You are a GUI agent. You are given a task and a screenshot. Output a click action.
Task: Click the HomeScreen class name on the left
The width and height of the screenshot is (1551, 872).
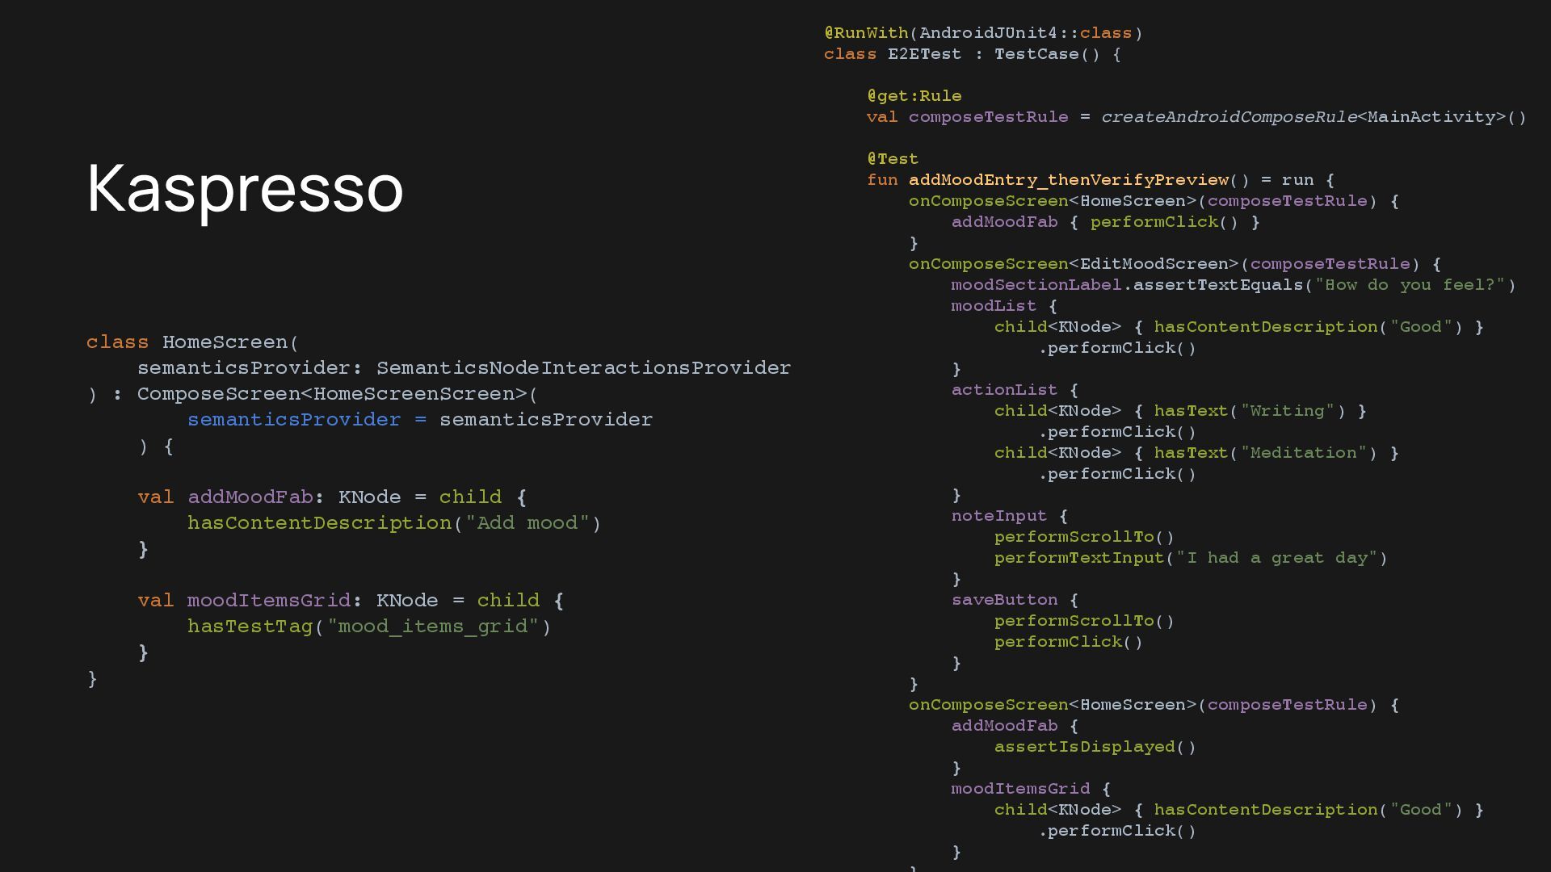point(225,342)
